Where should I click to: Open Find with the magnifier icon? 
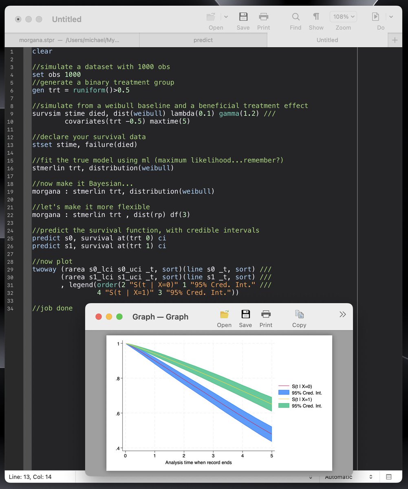coord(296,17)
